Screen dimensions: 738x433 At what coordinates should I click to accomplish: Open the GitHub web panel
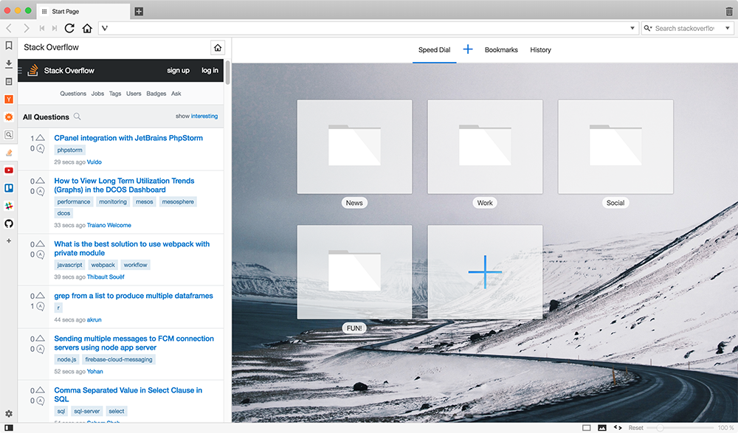point(8,224)
